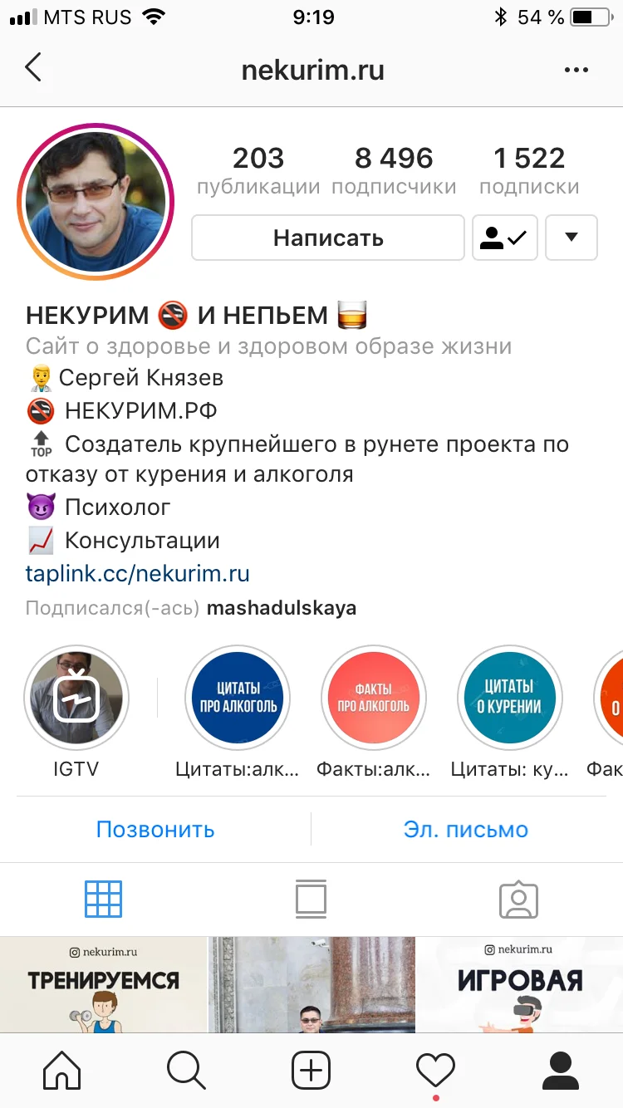Switch to the tagged photos tab
Image resolution: width=623 pixels, height=1108 pixels.
pos(519,899)
